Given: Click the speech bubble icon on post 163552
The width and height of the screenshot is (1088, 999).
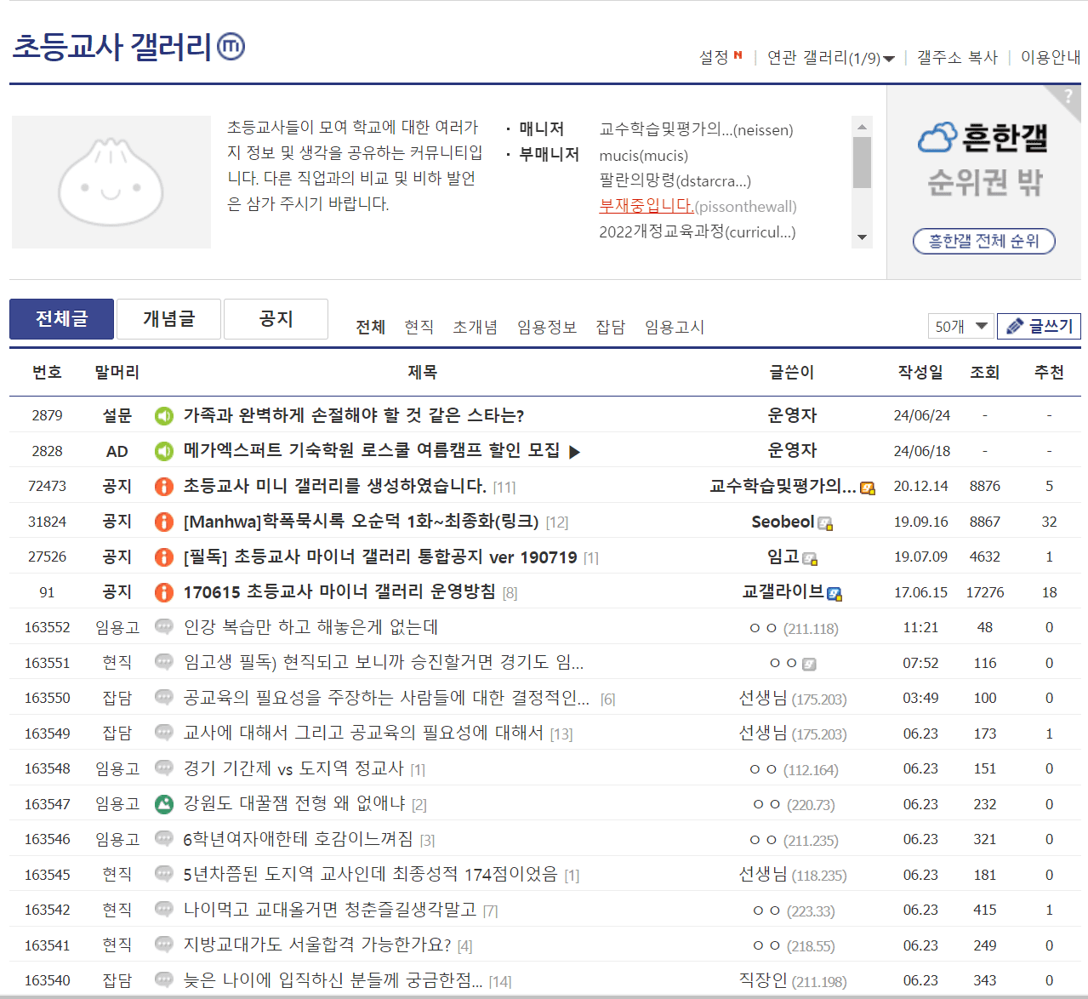Looking at the screenshot, I should coord(164,627).
